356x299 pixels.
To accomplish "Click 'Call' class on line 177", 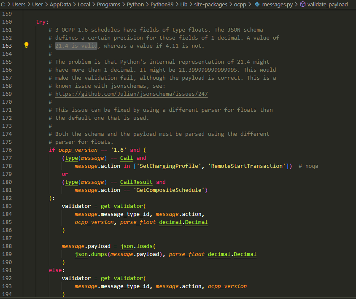I will [127, 158].
